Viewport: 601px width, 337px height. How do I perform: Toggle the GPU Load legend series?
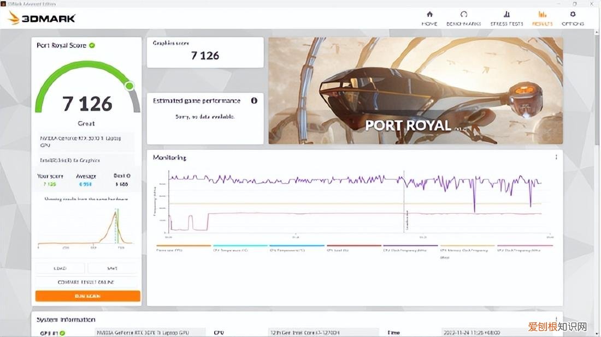coord(353,249)
